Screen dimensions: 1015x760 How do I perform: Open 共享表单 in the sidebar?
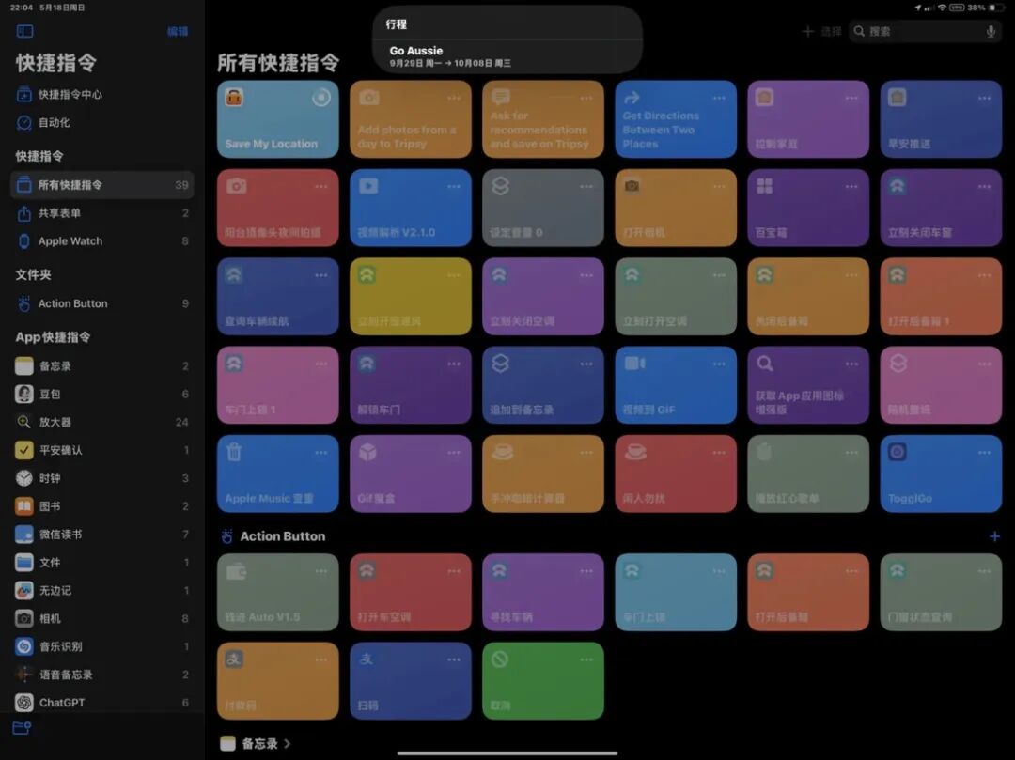102,213
